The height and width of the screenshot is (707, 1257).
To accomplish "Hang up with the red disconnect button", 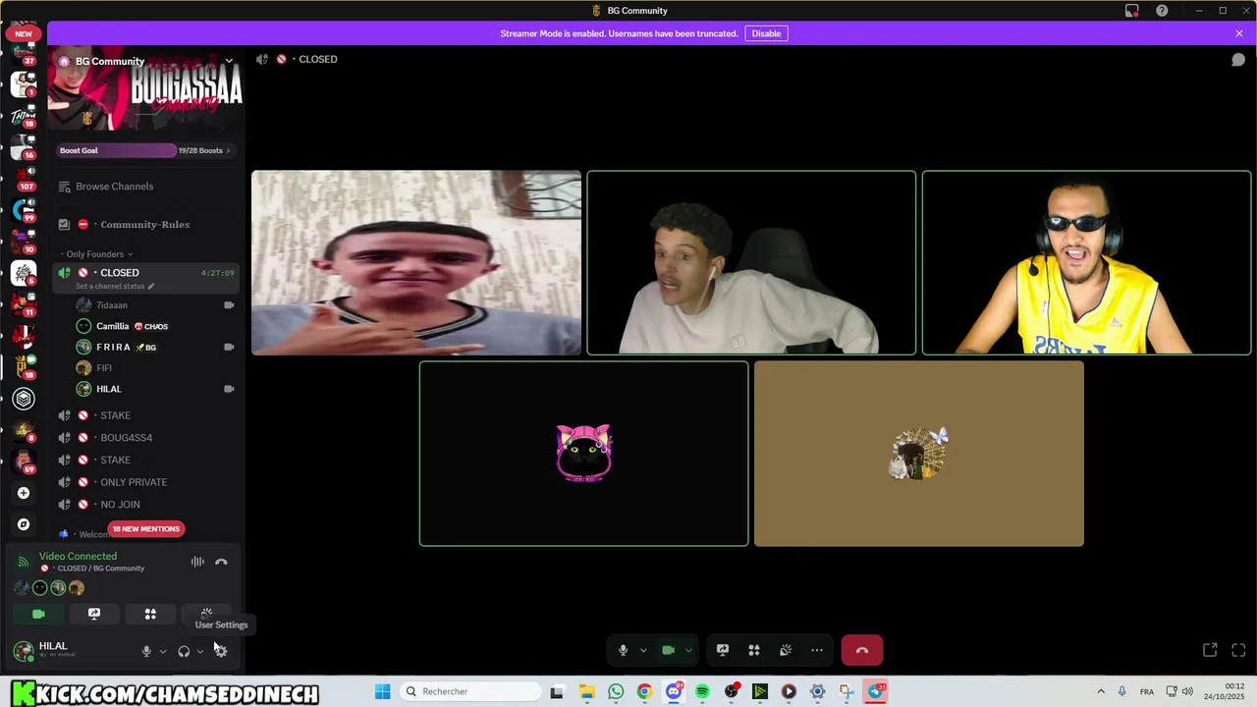I will point(862,650).
